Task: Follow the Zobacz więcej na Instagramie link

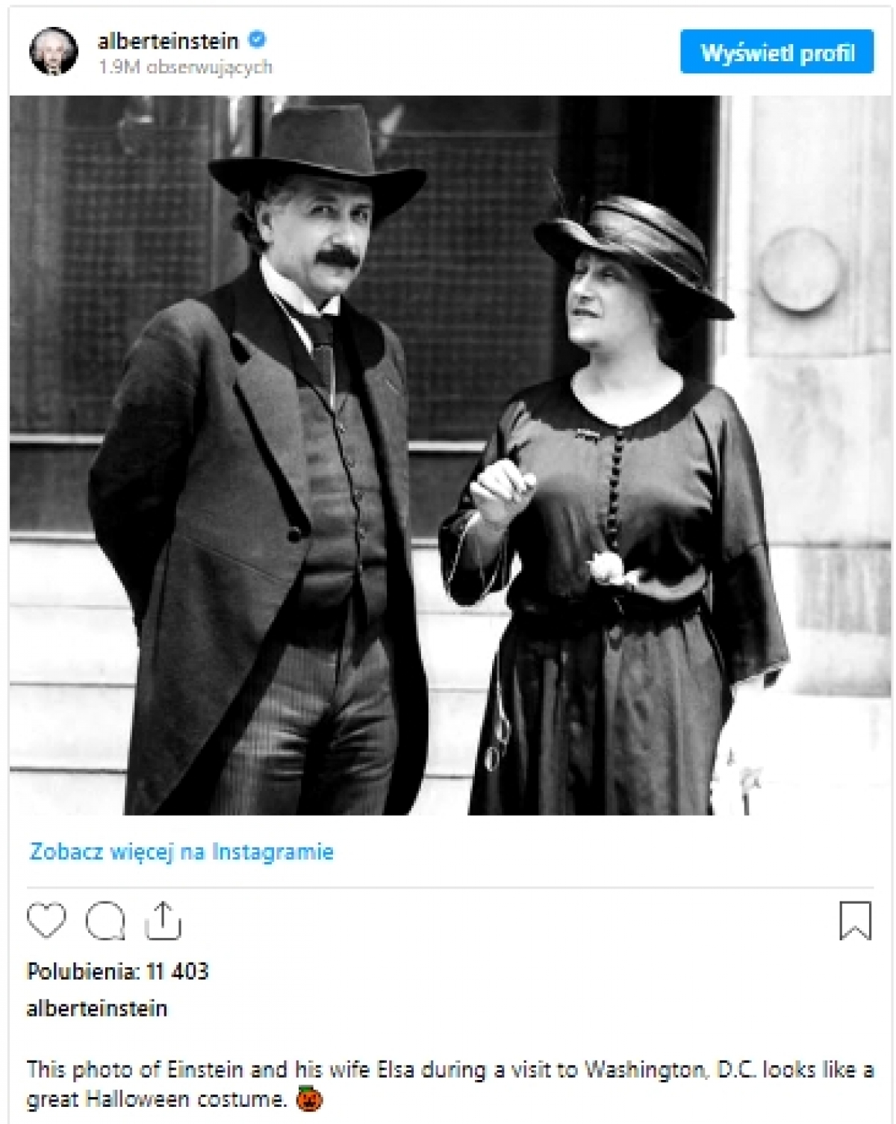Action: coord(181,851)
